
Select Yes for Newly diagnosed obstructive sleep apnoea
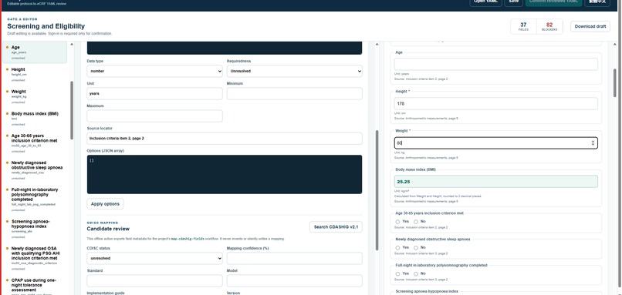pyautogui.click(x=397, y=247)
